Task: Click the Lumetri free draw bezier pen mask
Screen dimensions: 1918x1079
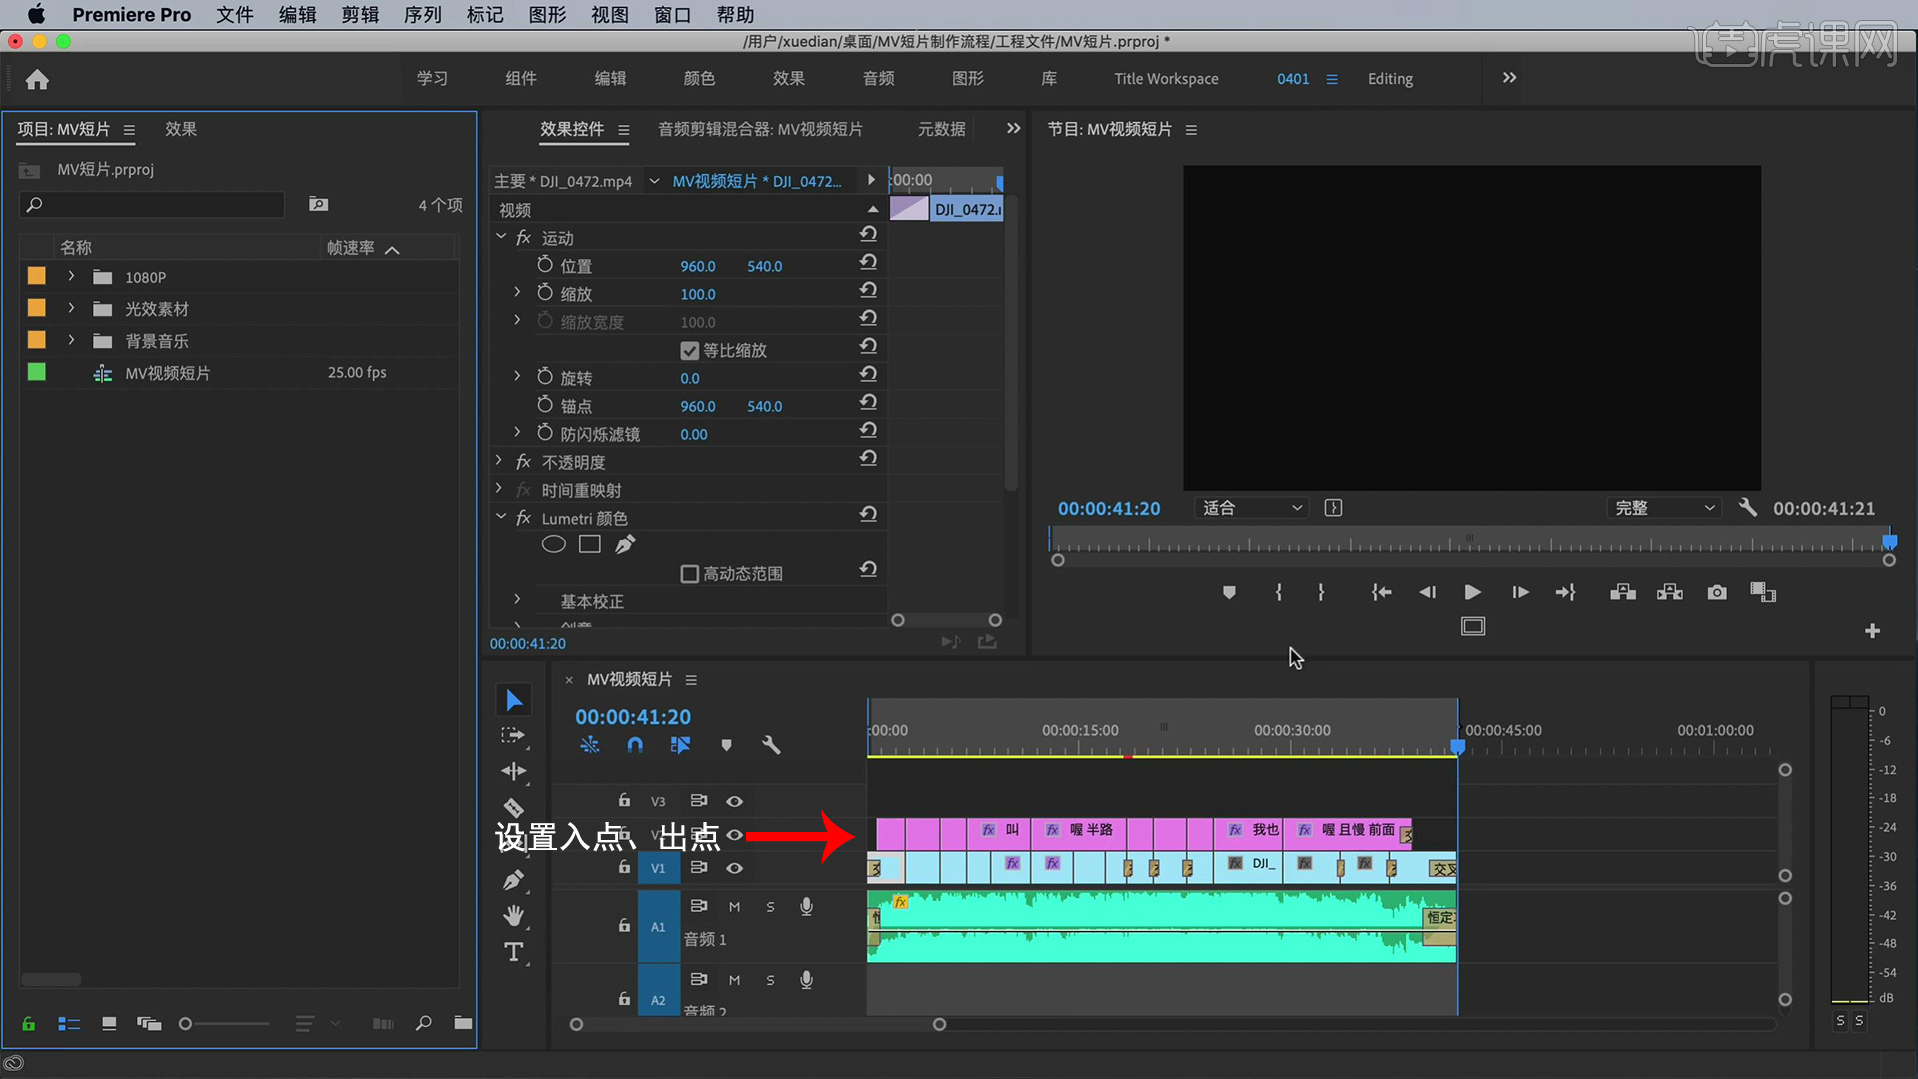Action: (x=625, y=544)
